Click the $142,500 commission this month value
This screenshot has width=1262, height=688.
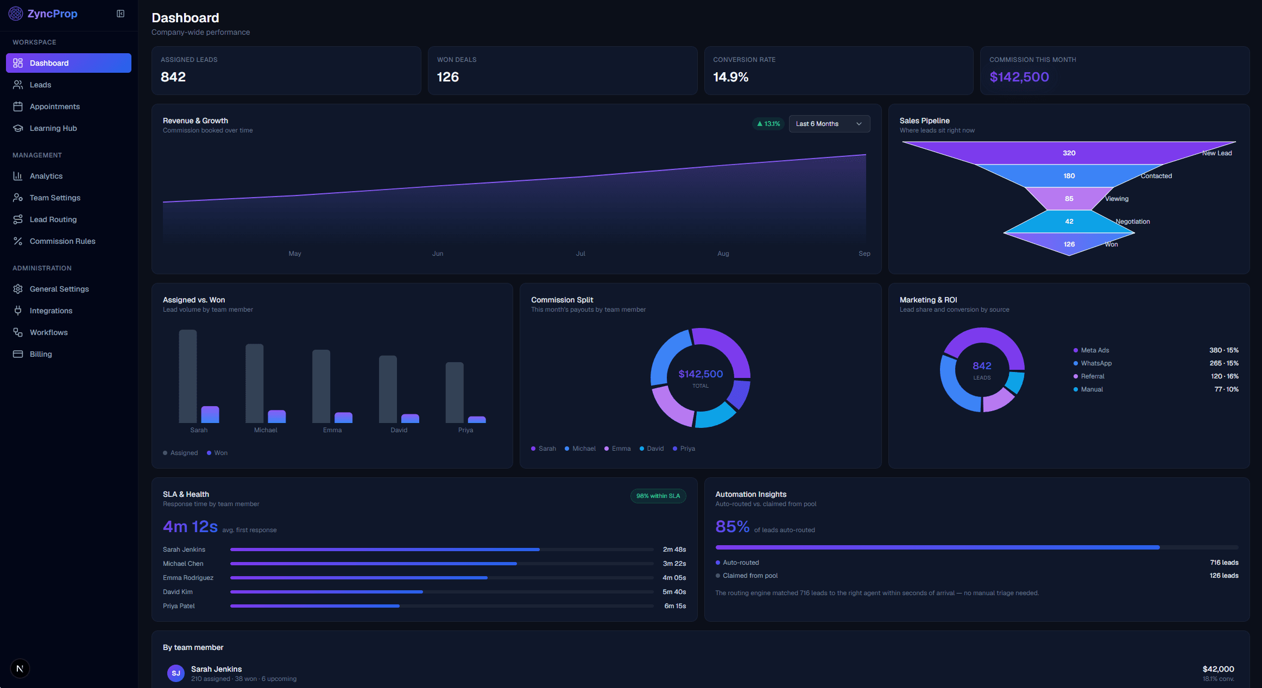(x=1019, y=77)
